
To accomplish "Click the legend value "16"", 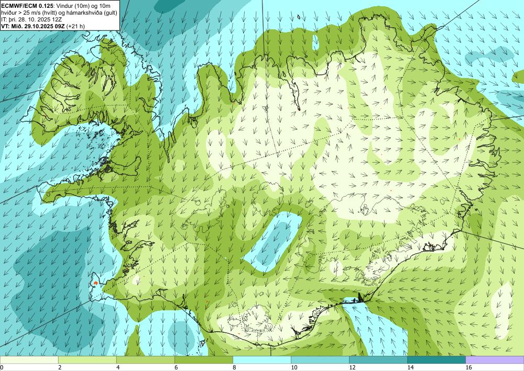I will [x=468, y=367].
